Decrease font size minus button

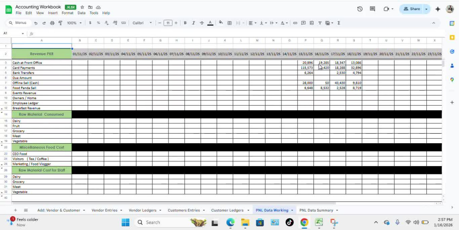(160, 23)
